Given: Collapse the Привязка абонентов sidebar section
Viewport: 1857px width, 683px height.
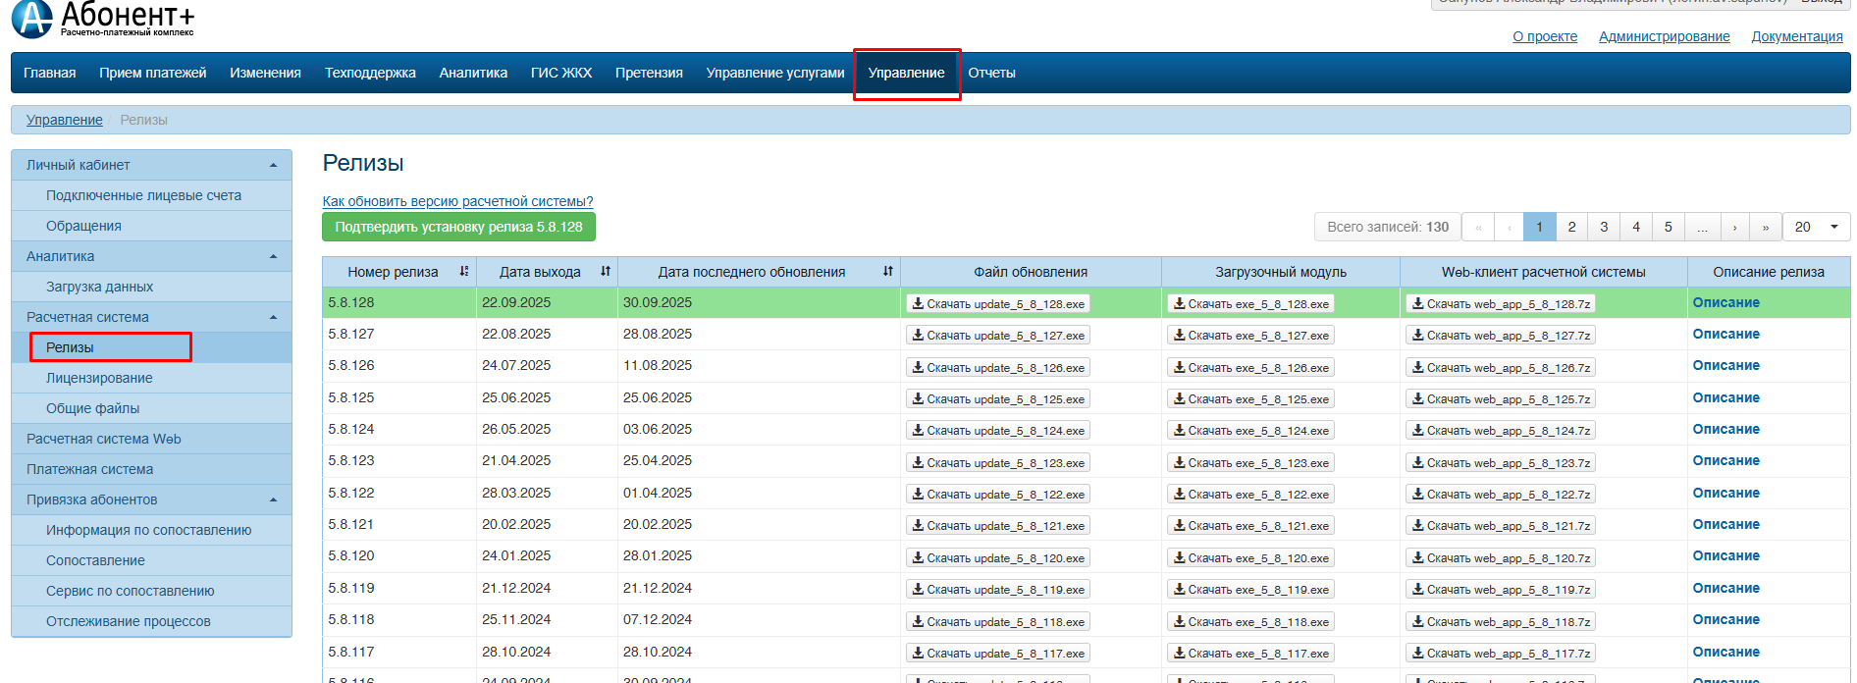Looking at the screenshot, I should pyautogui.click(x=273, y=500).
